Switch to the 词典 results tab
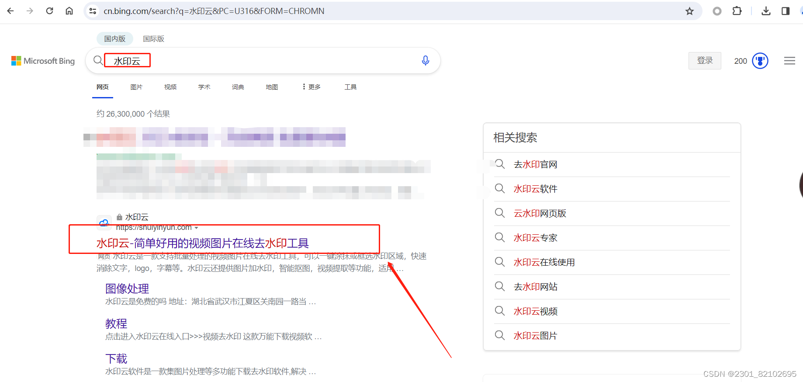The width and height of the screenshot is (803, 382). click(x=238, y=87)
